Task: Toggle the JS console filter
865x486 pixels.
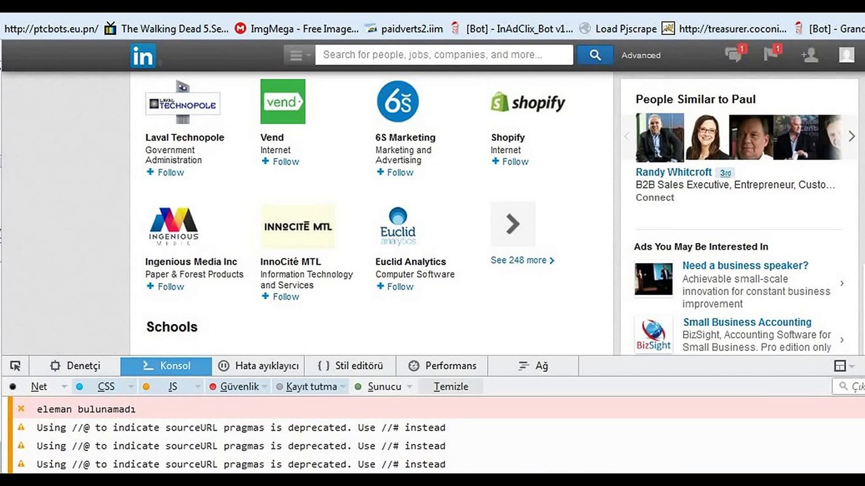Action: (x=173, y=387)
